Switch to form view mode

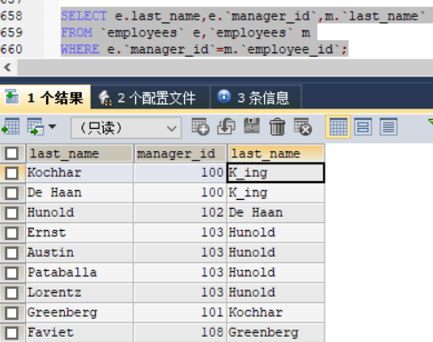pyautogui.click(x=363, y=127)
